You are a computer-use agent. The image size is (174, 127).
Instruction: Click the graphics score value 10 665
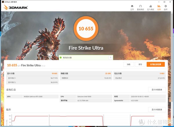pyautogui.click(x=55, y=74)
